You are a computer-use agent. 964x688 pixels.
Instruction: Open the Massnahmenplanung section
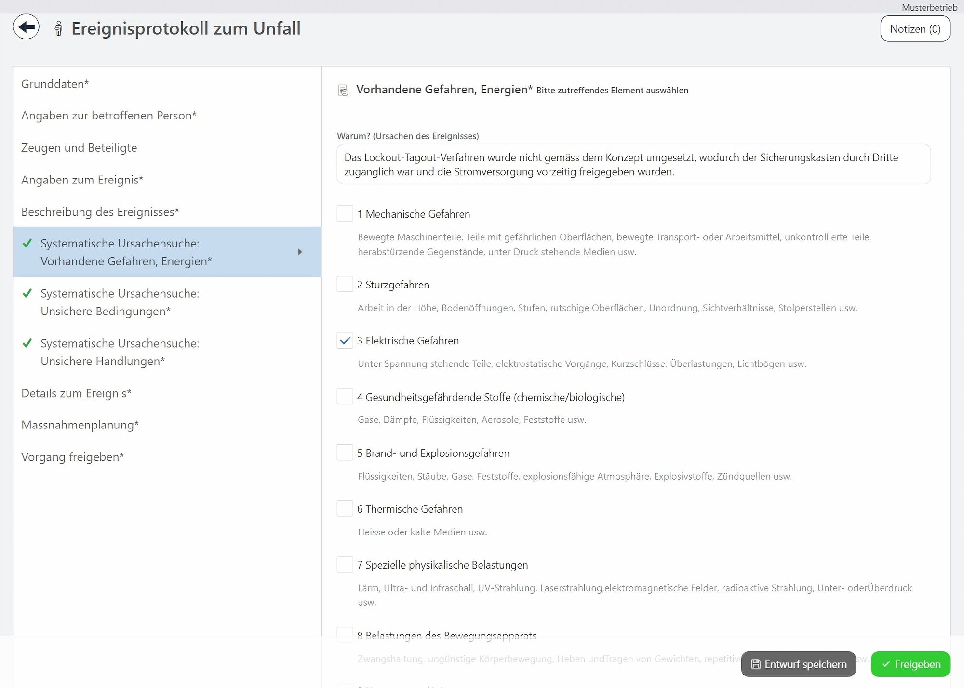pos(80,425)
